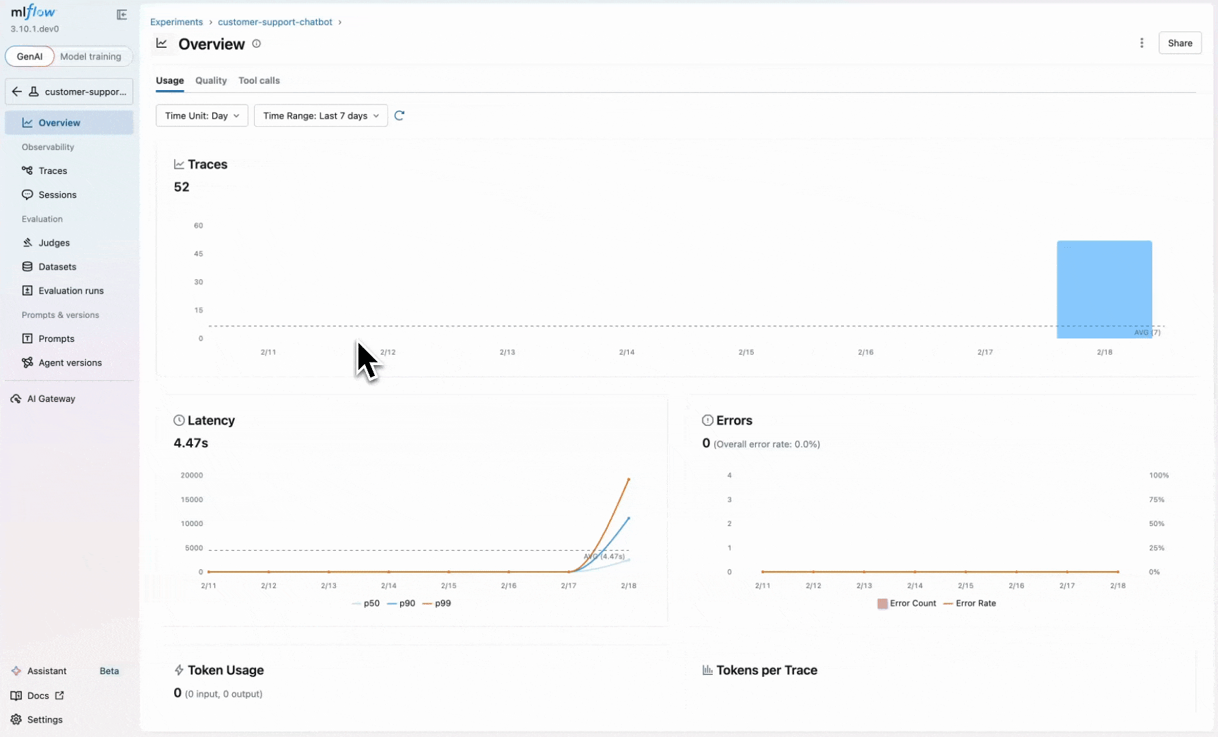The width and height of the screenshot is (1218, 737).
Task: Click the refresh icon beside Time Range
Action: coord(399,116)
